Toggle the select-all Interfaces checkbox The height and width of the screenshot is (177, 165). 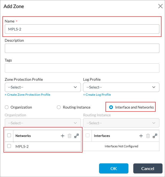tap(88, 136)
